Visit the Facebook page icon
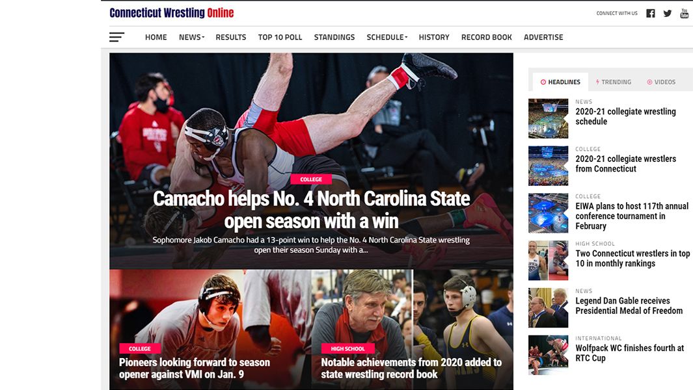The width and height of the screenshot is (693, 390). 651,13
